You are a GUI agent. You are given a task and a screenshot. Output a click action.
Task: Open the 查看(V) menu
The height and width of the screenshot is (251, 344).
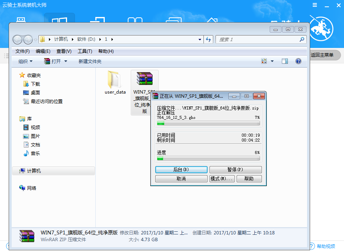click(64, 51)
